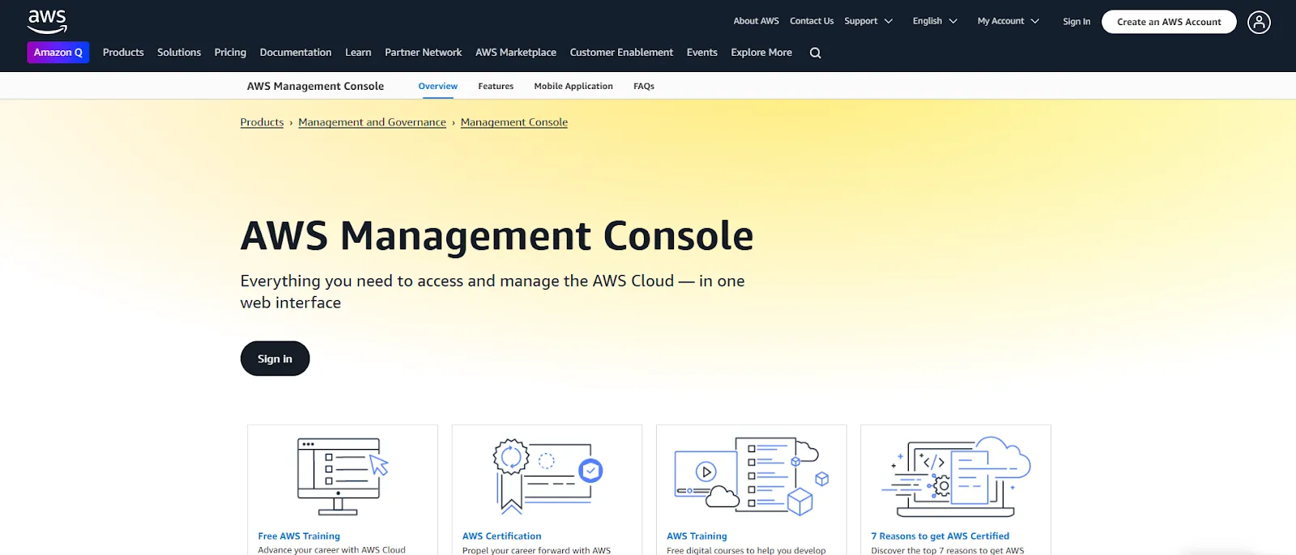Screen dimensions: 1296x555
Task: Open the Free AWS Training monitor illustration
Action: point(343,477)
